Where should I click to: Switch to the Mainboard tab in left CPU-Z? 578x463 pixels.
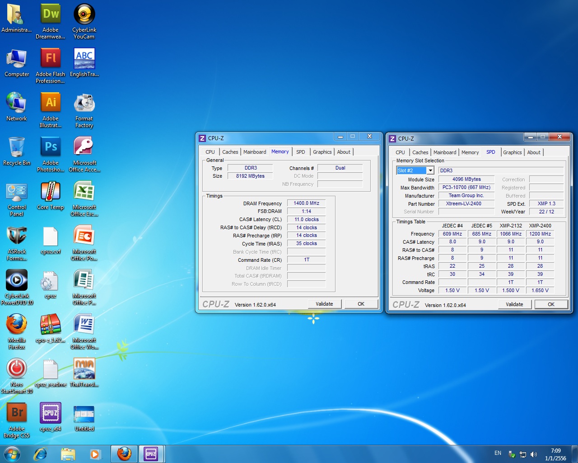(255, 152)
